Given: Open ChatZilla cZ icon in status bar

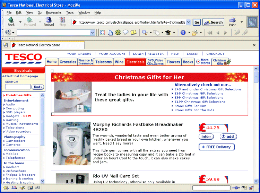Looking at the screenshot, I should (x=37, y=188).
